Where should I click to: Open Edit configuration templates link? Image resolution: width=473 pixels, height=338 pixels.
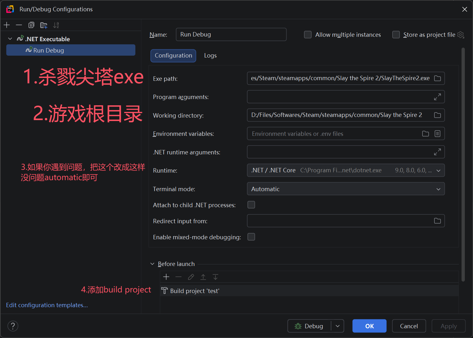(47, 305)
